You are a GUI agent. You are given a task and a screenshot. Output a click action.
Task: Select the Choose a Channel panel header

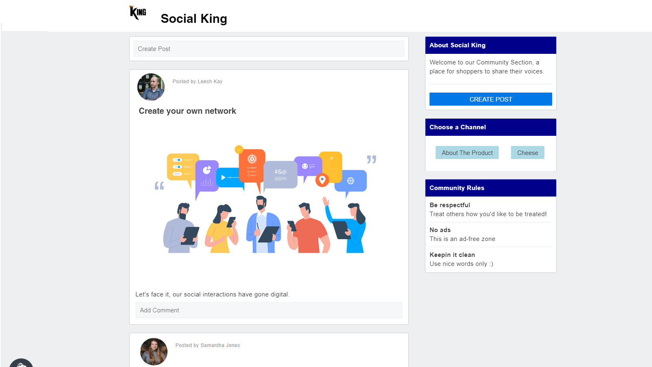click(490, 127)
